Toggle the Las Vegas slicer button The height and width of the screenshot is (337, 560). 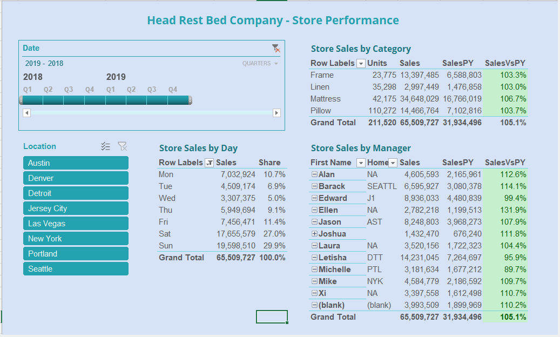pos(76,224)
